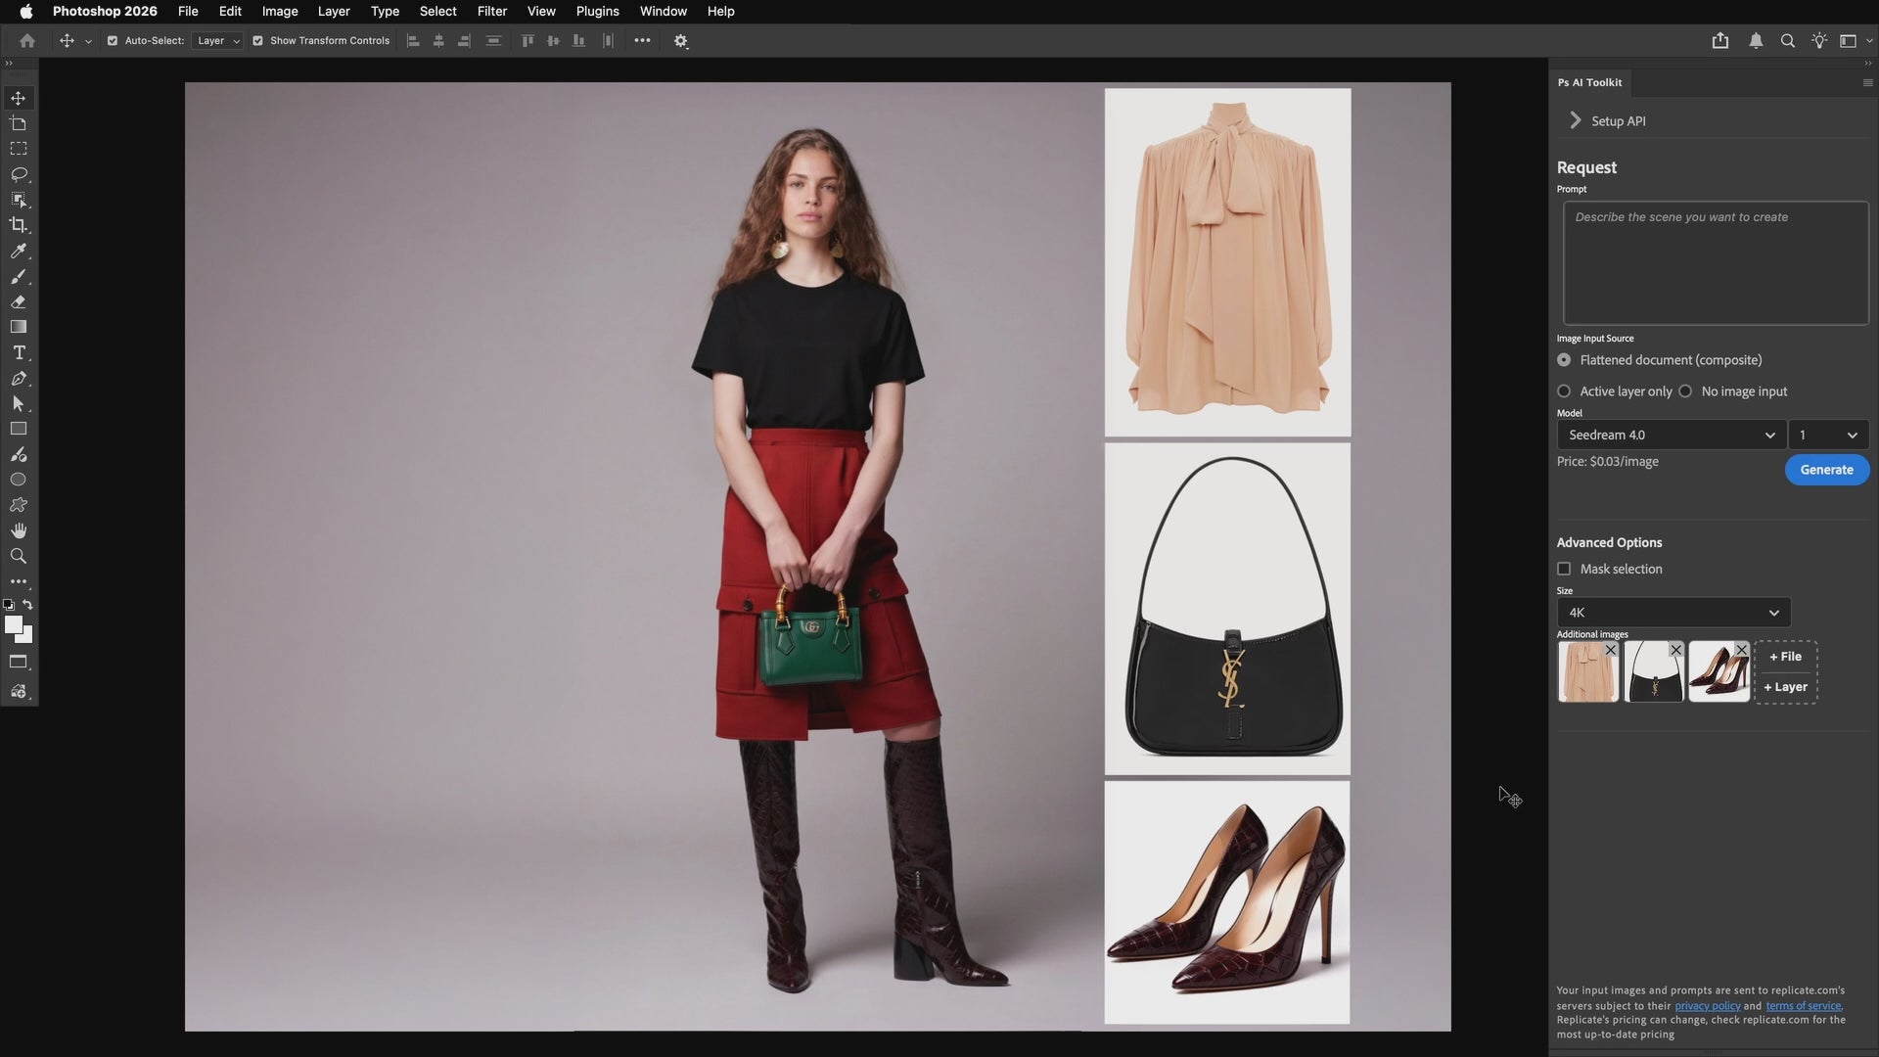Open the Plugins menu

pos(597,11)
